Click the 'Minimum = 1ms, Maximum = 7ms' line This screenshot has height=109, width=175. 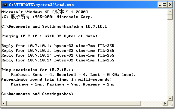[x=62, y=84]
